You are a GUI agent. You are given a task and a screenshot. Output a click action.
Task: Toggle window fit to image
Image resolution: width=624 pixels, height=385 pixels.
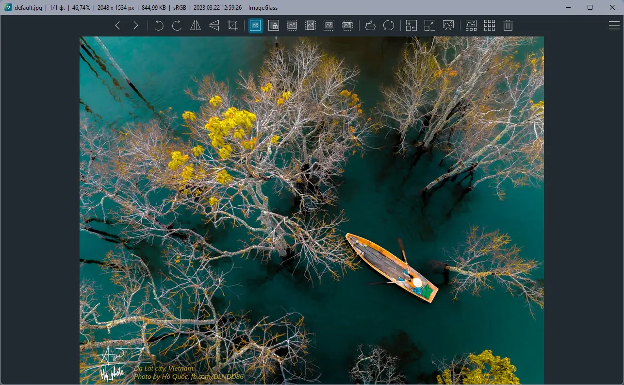pyautogui.click(x=411, y=26)
